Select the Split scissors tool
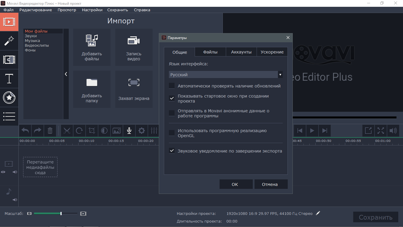The width and height of the screenshot is (403, 227). tap(67, 131)
